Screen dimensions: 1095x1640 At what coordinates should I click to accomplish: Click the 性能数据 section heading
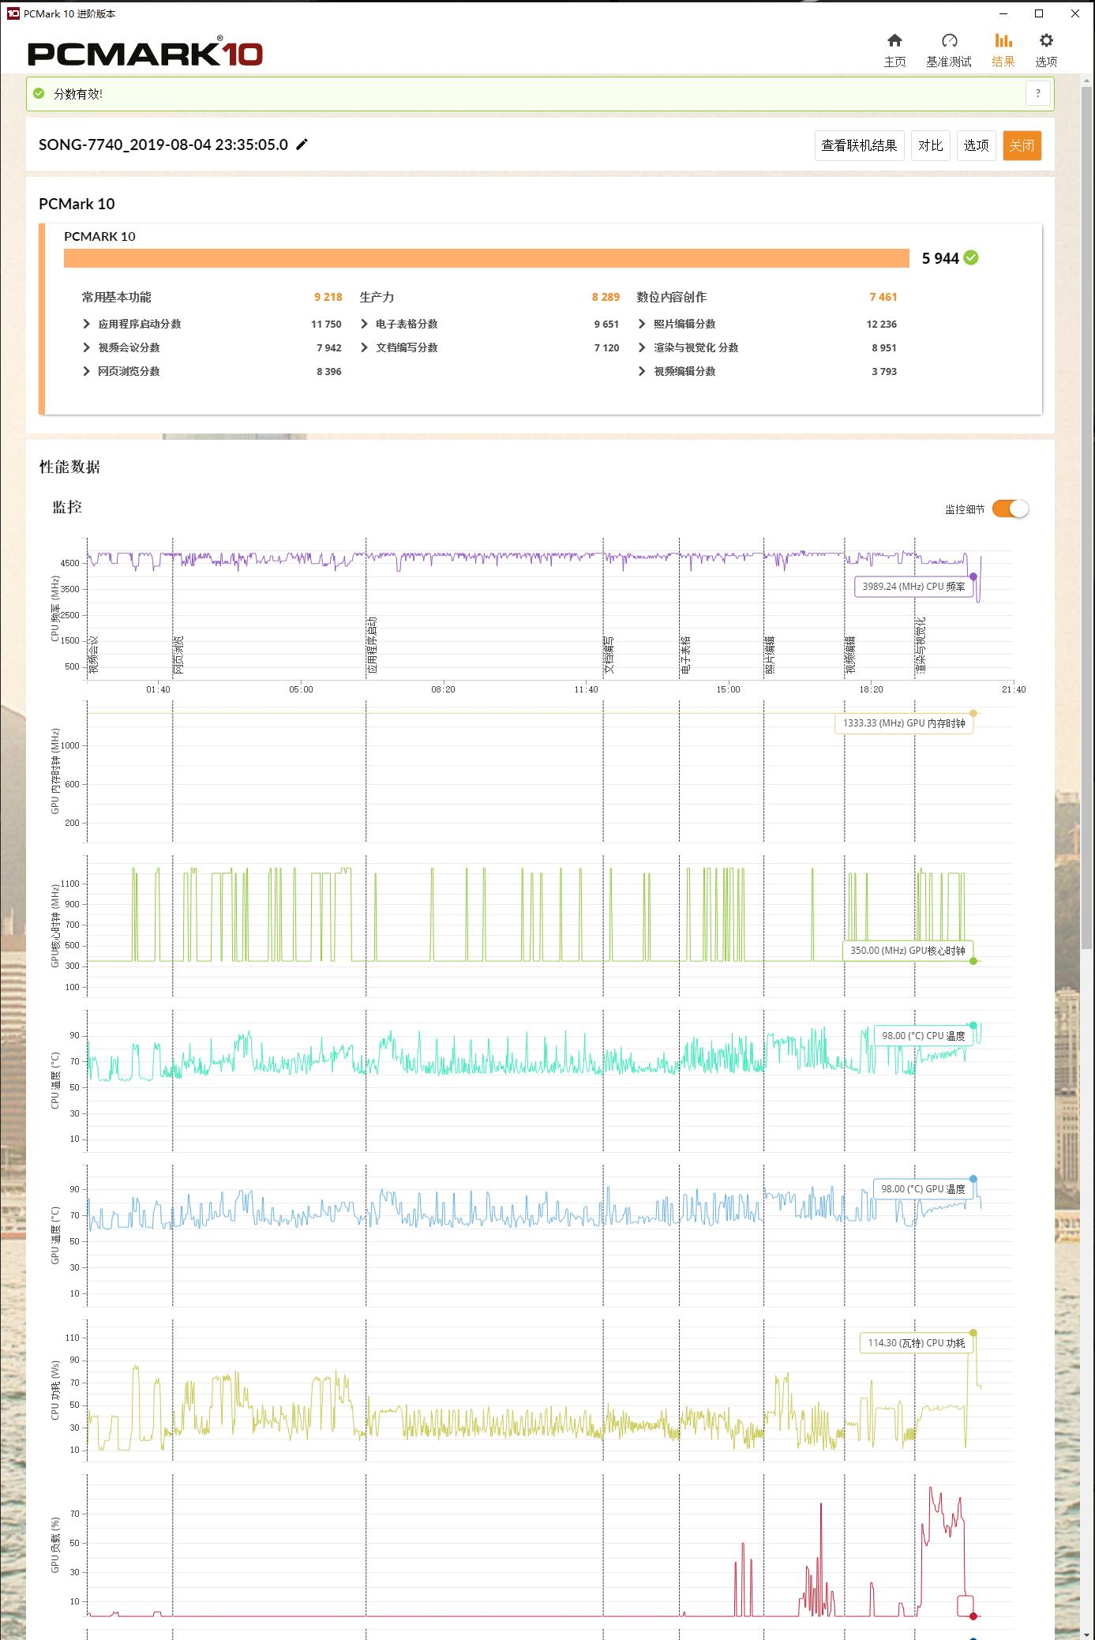[x=69, y=467]
